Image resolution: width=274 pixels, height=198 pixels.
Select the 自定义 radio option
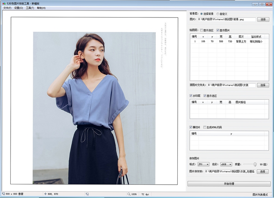[222, 14]
